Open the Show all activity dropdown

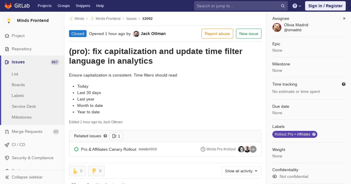242,171
